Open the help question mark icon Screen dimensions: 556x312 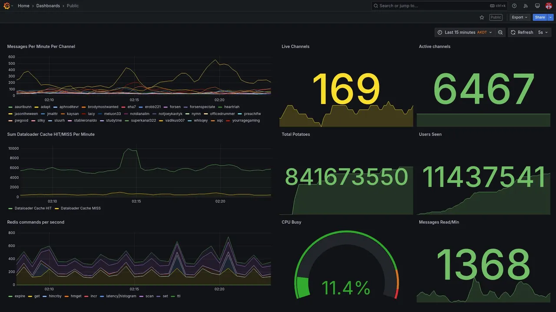[514, 6]
